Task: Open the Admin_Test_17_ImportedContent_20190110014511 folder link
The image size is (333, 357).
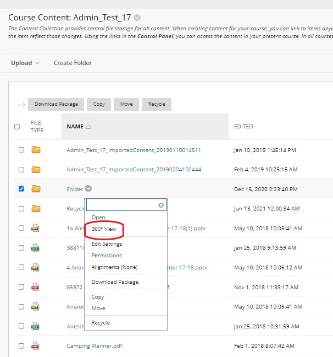Action: pyautogui.click(x=134, y=150)
